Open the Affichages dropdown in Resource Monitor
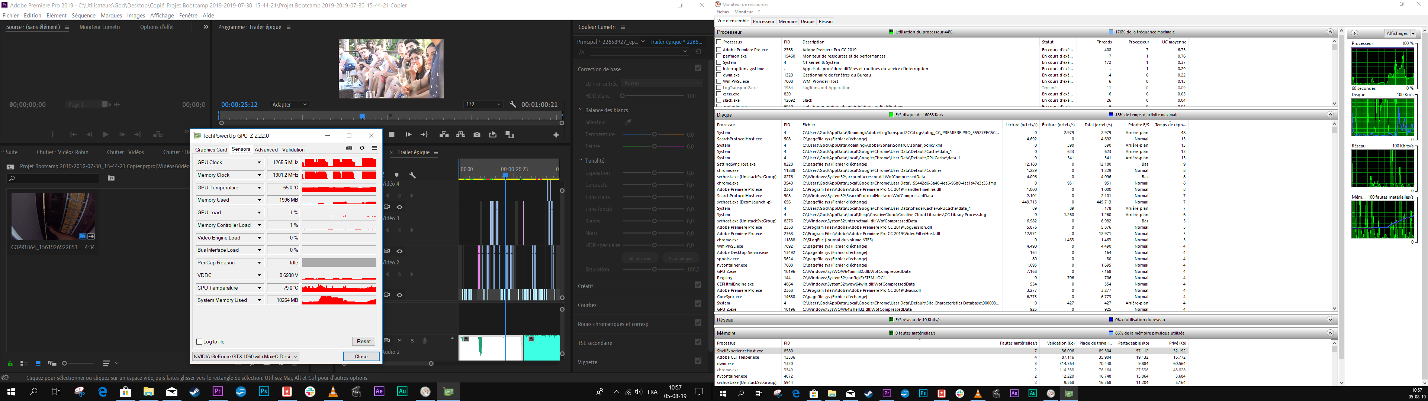 tap(1400, 33)
